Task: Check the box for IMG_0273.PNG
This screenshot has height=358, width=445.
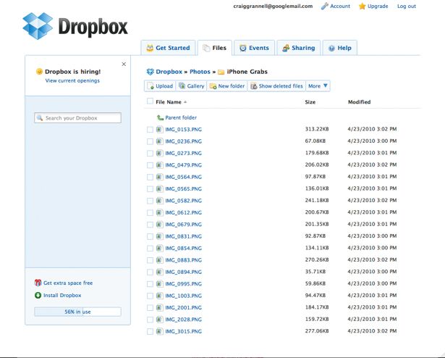Action: [150, 154]
